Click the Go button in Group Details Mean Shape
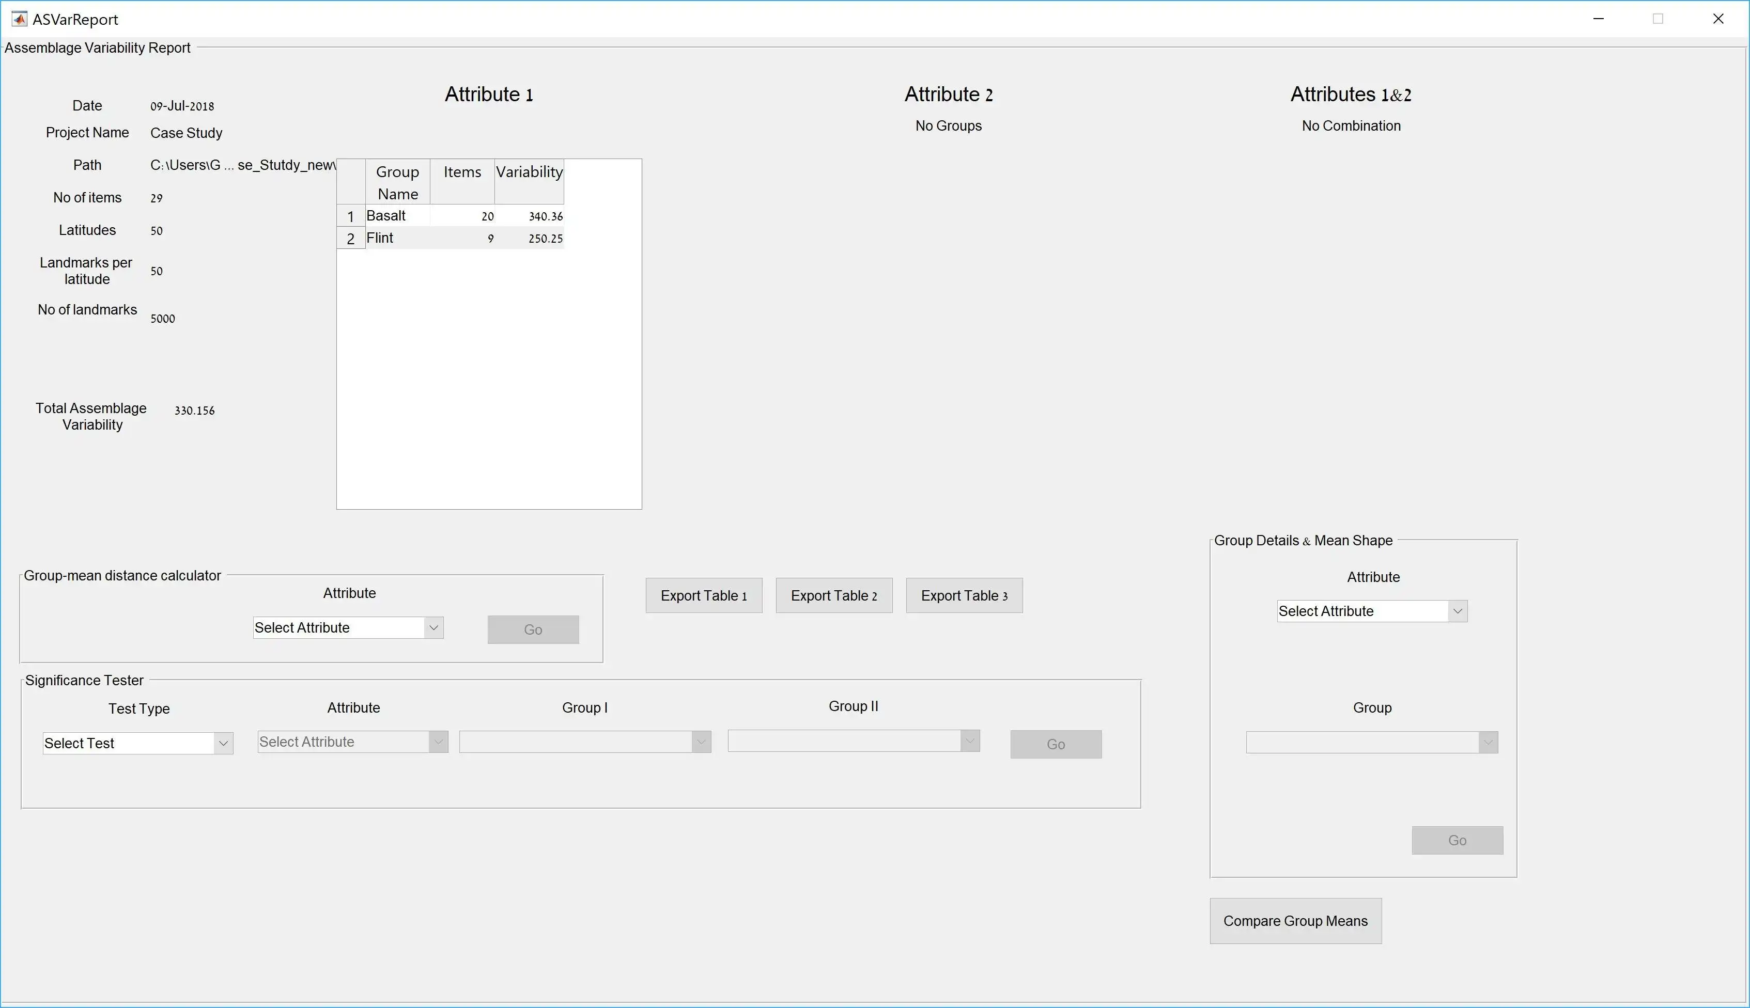This screenshot has width=1750, height=1008. [1458, 840]
